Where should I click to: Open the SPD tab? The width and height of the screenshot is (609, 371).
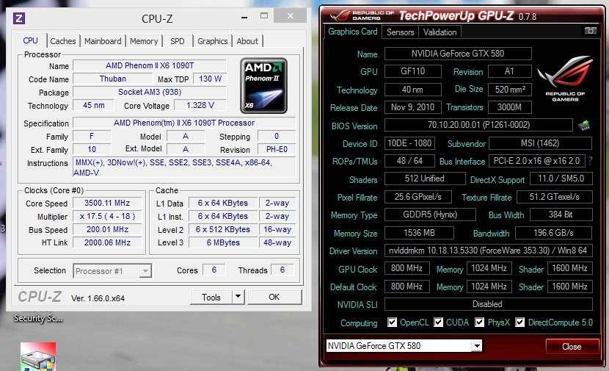point(178,41)
